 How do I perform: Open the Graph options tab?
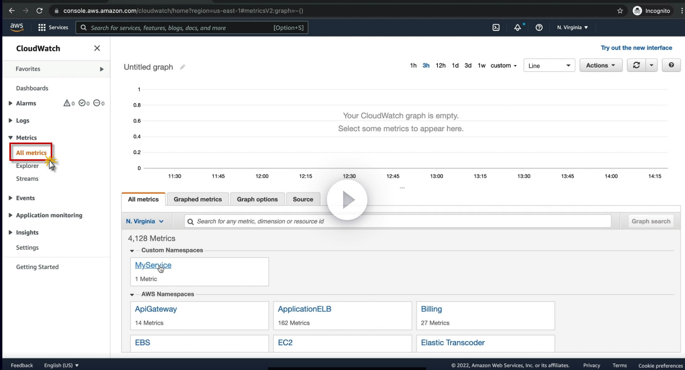(x=257, y=199)
